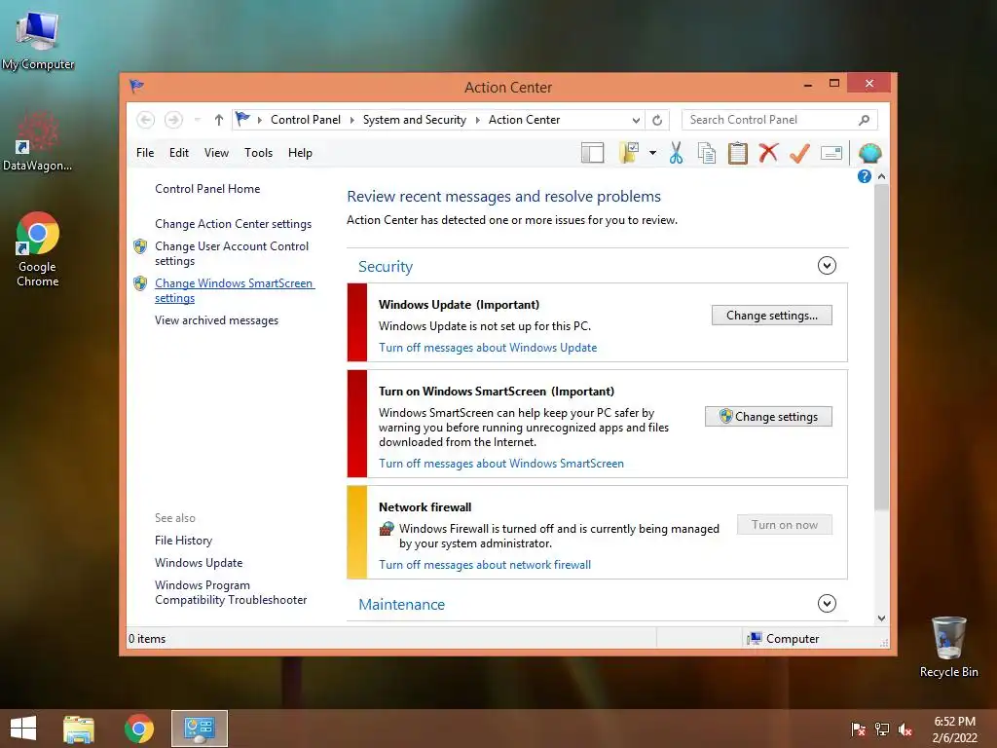Viewport: 997px width, 748px height.
Task: Open the File menu
Action: 145,153
